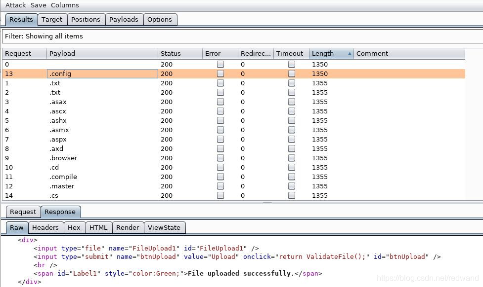
Task: Open the Attack menu
Action: pyautogui.click(x=15, y=5)
